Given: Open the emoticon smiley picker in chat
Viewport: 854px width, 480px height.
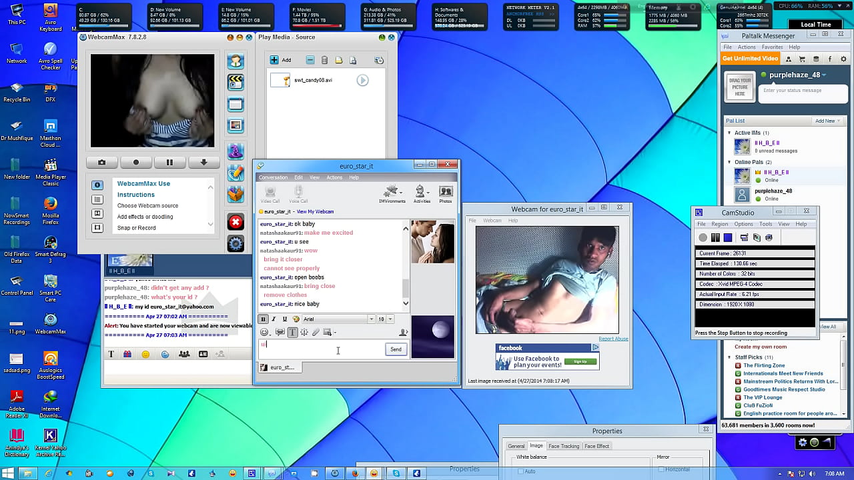Looking at the screenshot, I should (264, 332).
